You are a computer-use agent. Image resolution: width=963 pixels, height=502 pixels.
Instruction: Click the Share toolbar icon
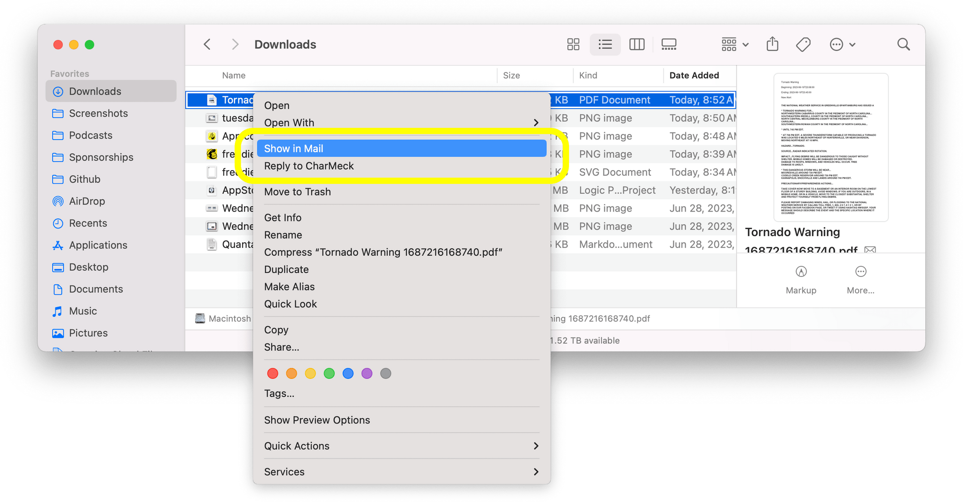tap(772, 45)
